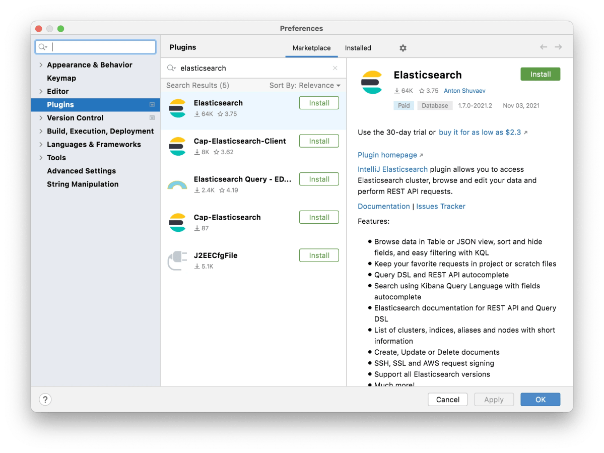This screenshot has height=453, width=604.
Task: Expand Build, Execution, Deployment section
Action: point(41,132)
